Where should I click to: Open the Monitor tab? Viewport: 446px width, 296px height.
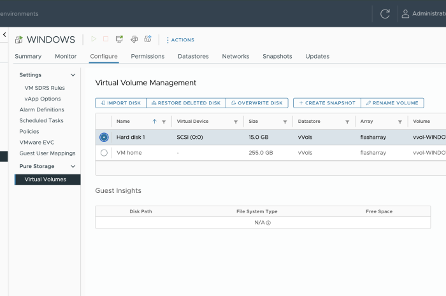pos(66,57)
